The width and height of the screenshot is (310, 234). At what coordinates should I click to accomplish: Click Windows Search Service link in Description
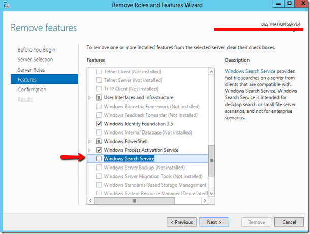(250, 71)
